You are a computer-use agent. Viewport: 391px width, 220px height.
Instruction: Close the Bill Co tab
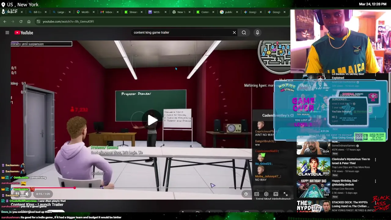coord(46,12)
